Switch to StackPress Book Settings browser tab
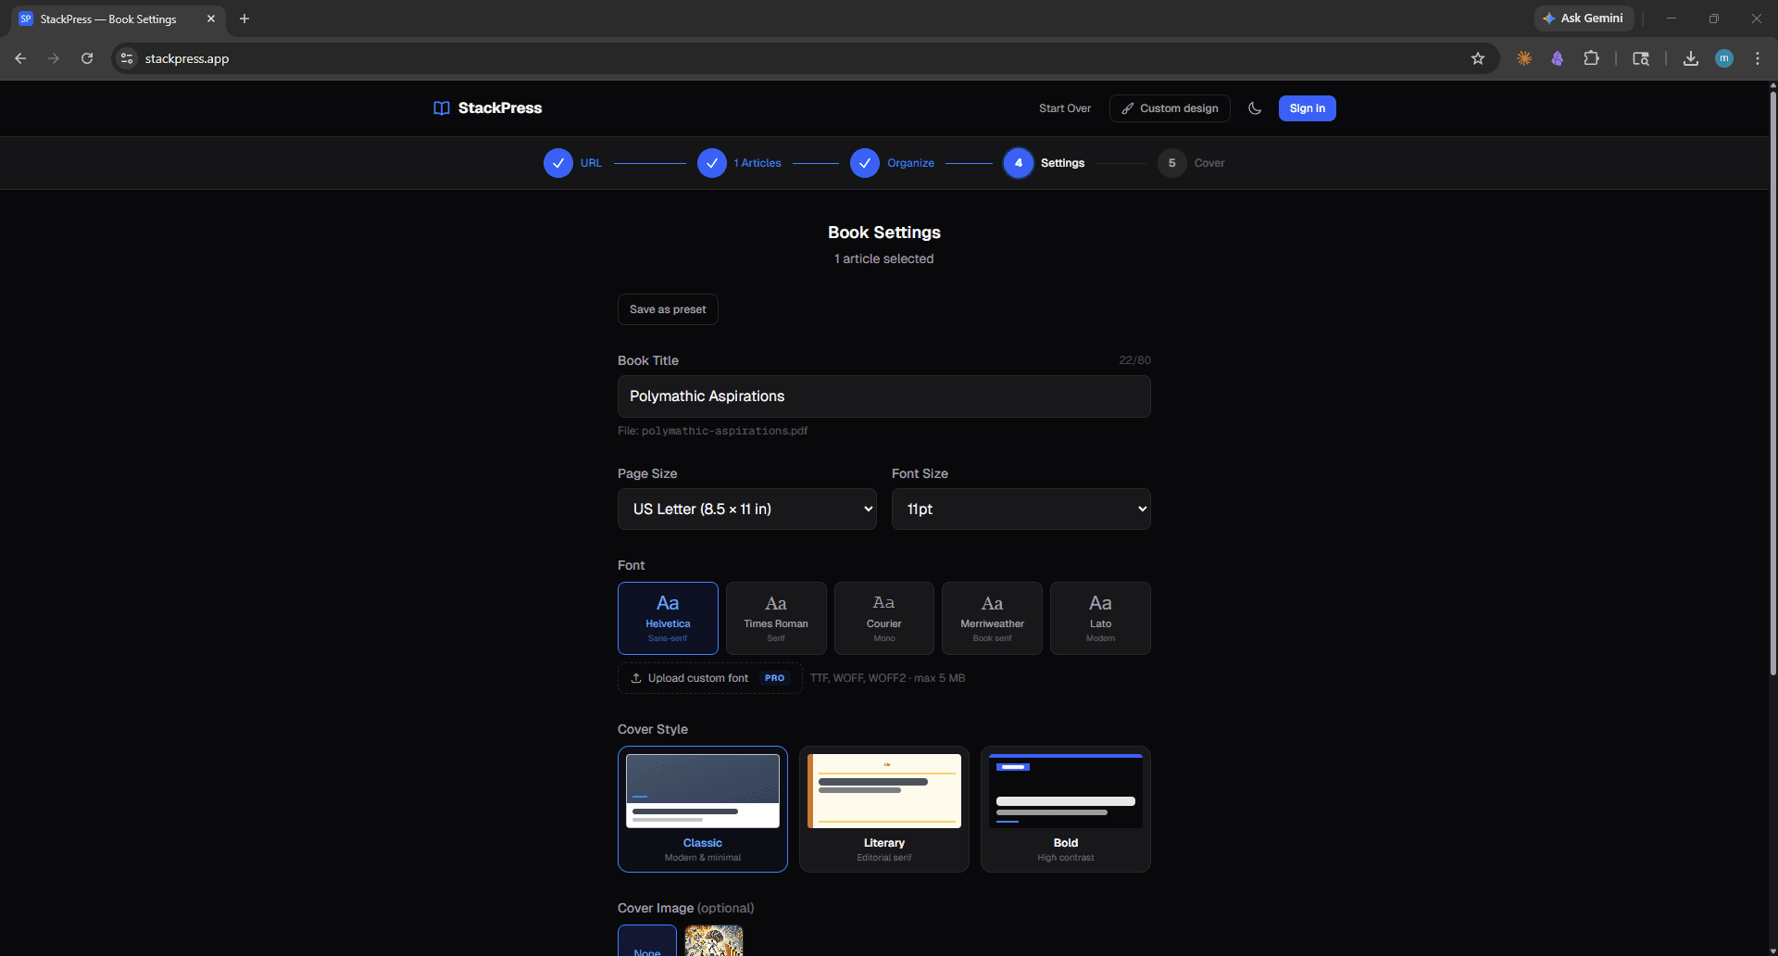 point(117,19)
